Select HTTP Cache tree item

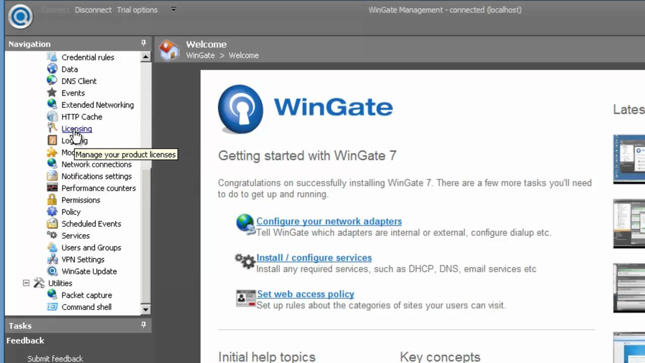pyautogui.click(x=82, y=116)
